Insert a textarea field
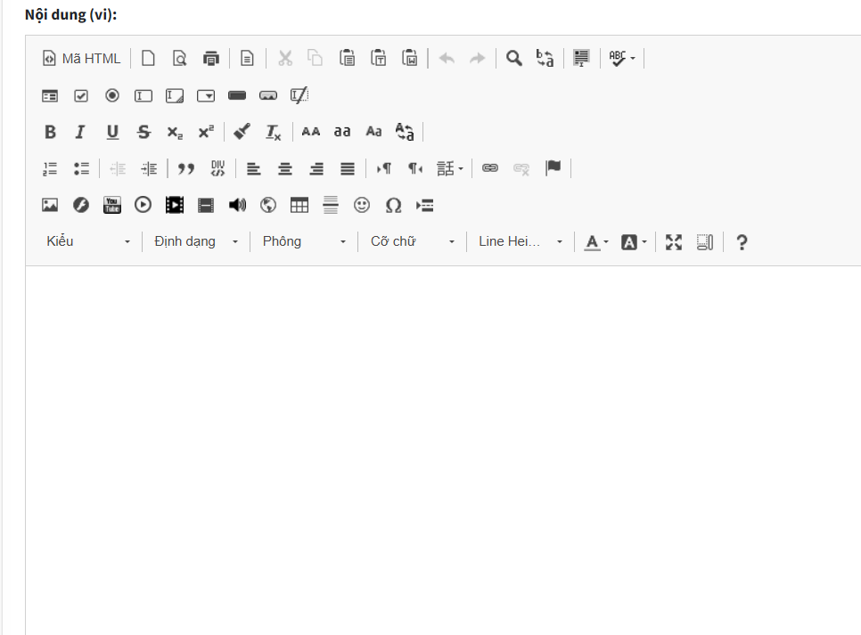Viewport: 861px width, 635px height. [175, 95]
